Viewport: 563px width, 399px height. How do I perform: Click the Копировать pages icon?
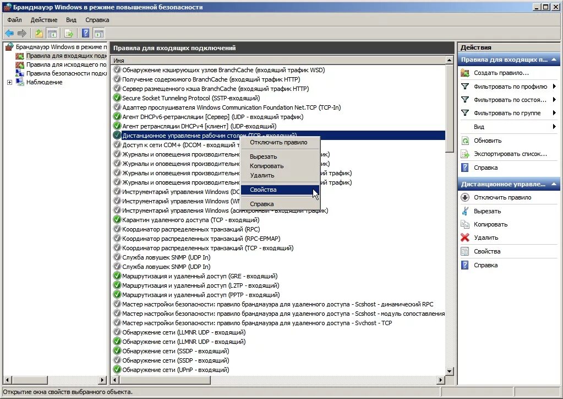click(465, 224)
